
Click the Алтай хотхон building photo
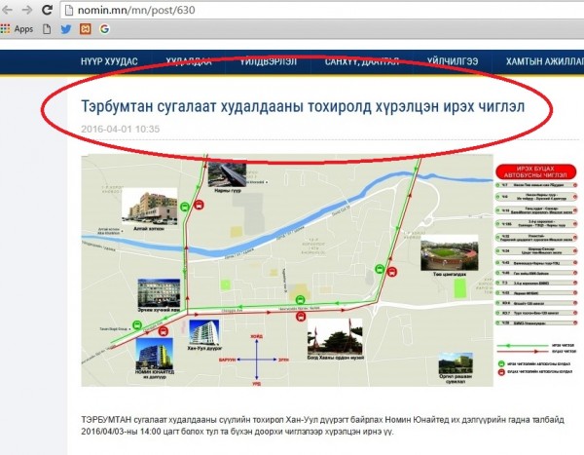[x=149, y=207]
